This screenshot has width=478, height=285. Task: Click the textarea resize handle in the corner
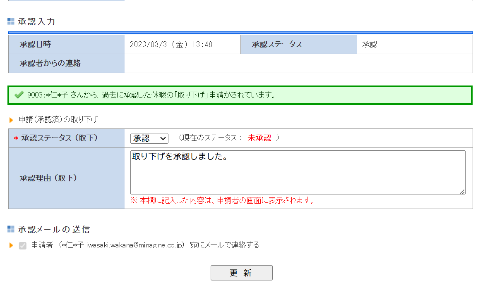(462, 192)
